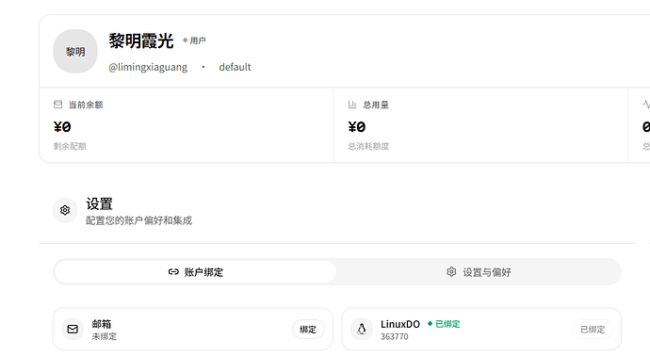Click the gear icon in 设置与偏好 tab
Screen dimensions: 650x356
[451, 272]
